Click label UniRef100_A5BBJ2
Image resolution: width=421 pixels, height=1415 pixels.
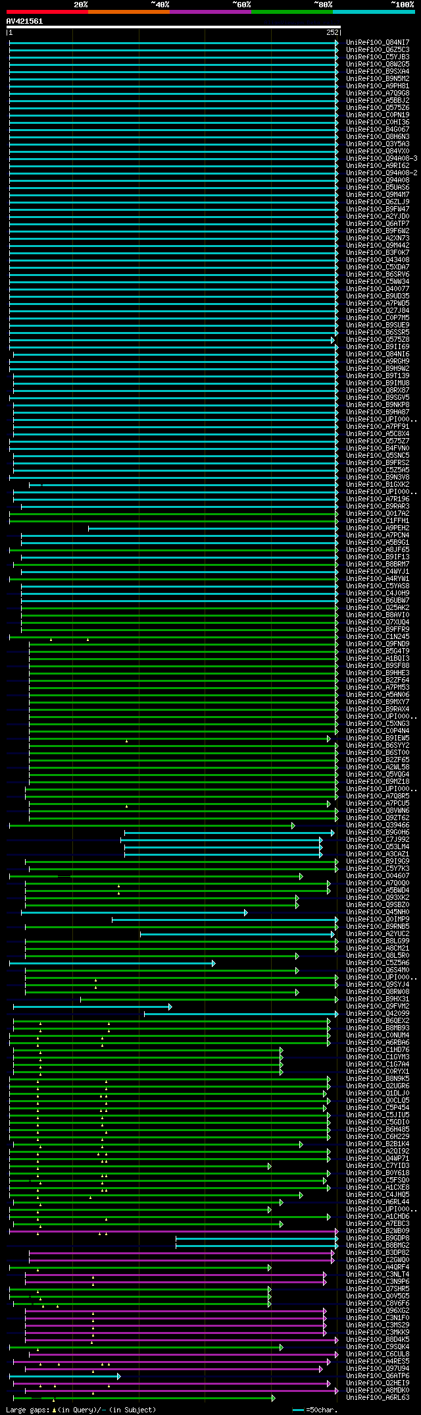pos(378,100)
